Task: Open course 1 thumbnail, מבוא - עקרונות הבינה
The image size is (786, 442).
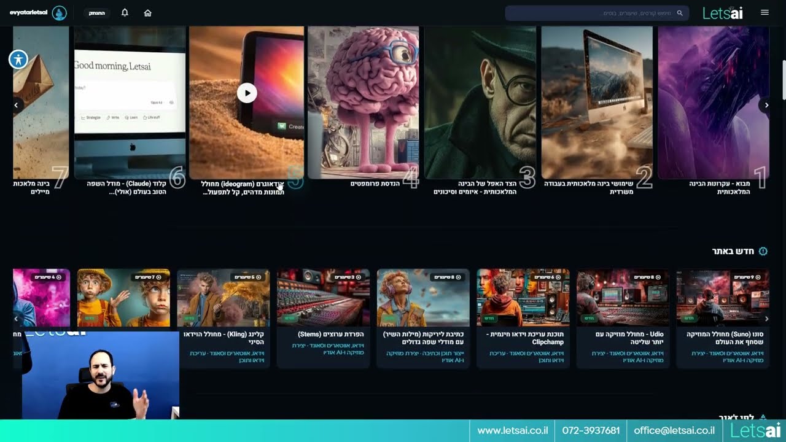Action: tap(714, 103)
